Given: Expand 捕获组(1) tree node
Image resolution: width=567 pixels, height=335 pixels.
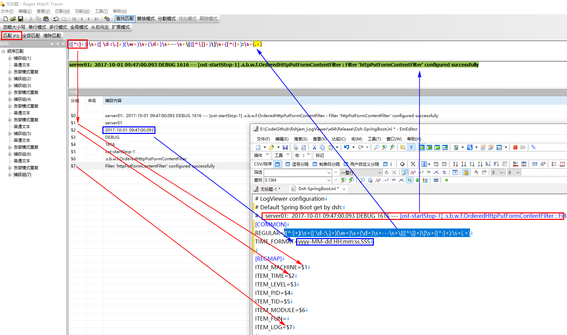Looking at the screenshot, I should (10, 58).
